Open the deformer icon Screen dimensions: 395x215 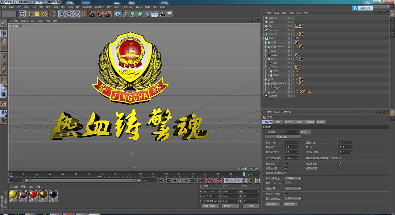(147, 14)
